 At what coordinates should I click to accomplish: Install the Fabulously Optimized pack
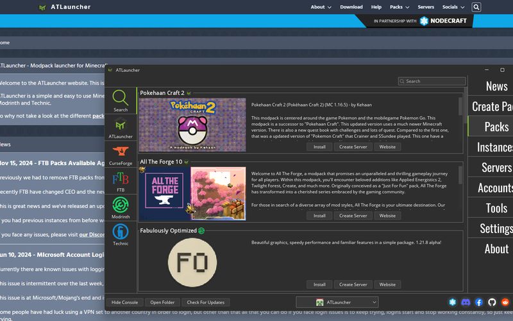click(319, 284)
